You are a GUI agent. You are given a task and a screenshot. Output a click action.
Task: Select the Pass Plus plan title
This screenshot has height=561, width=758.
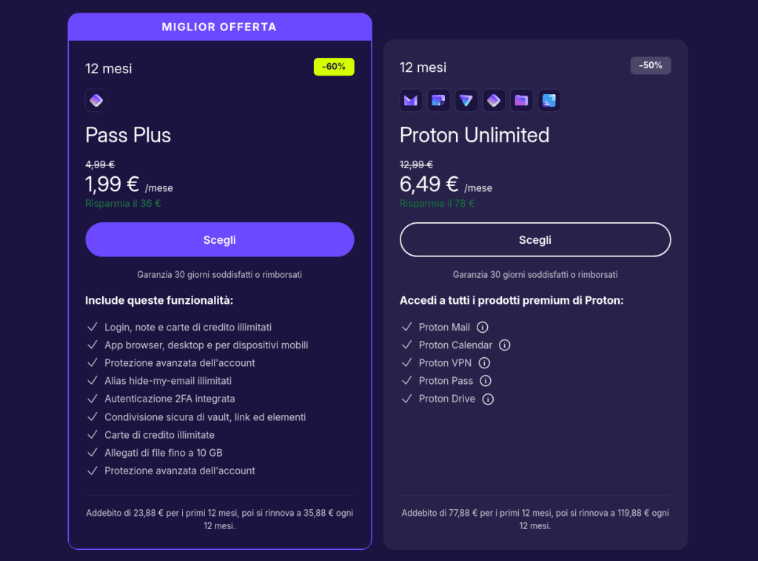[128, 135]
